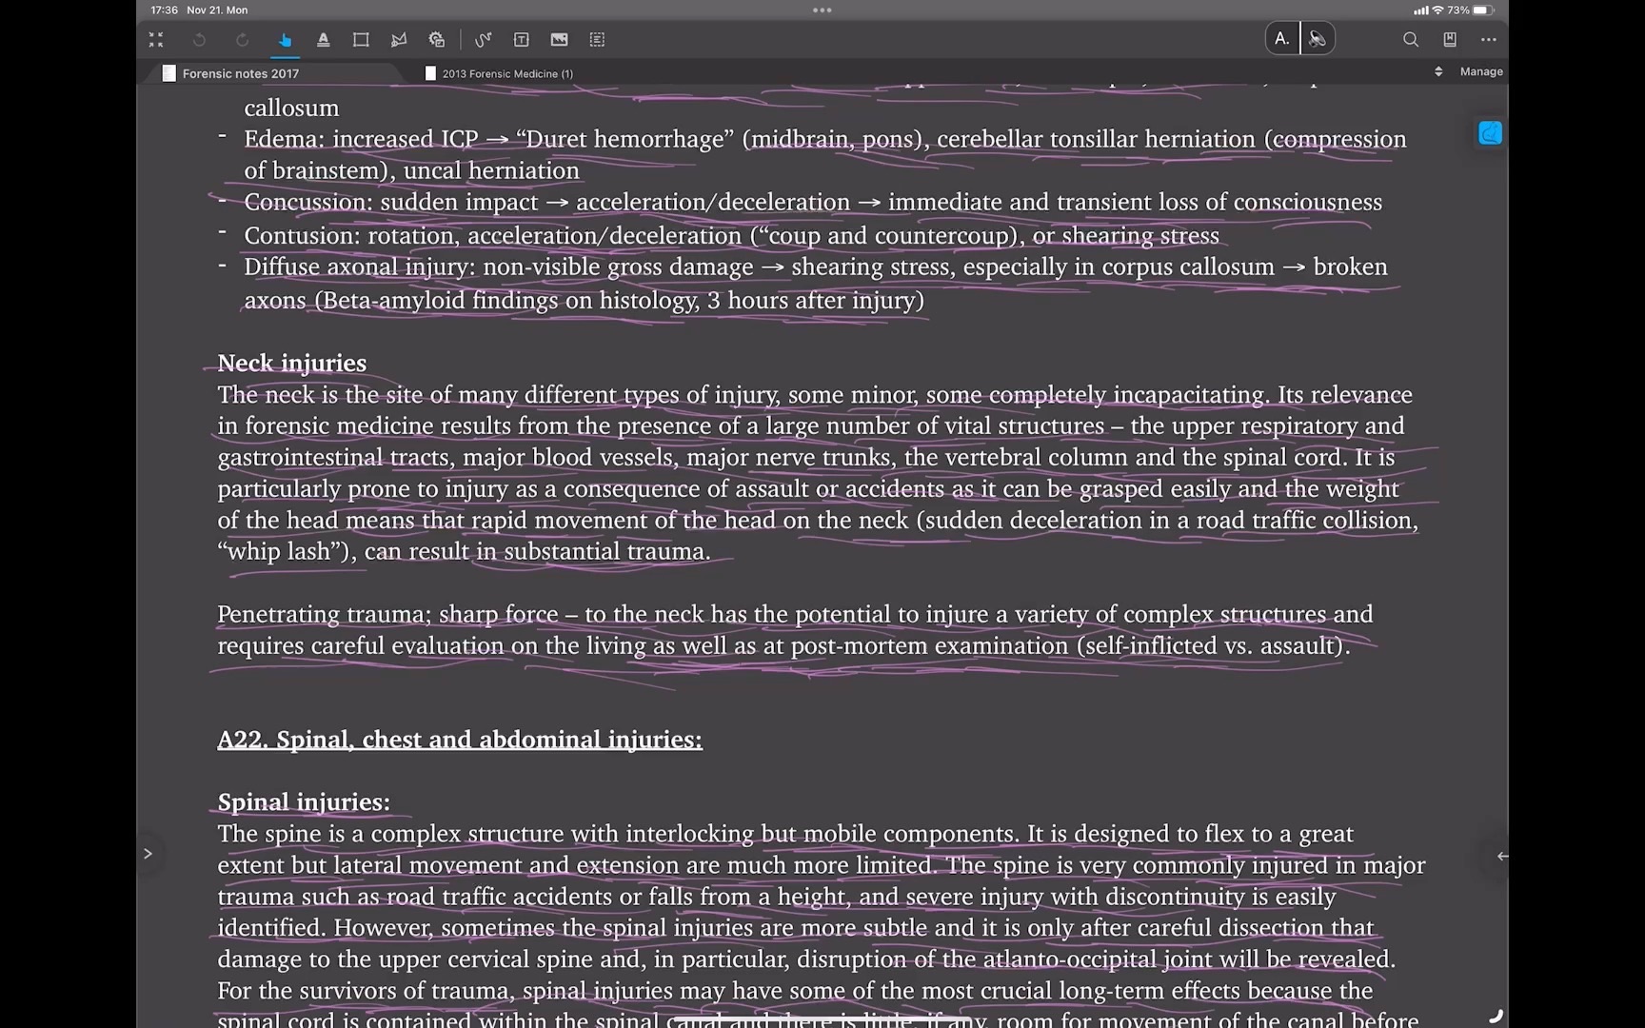Click the 'Contusion: rotation' bullet line

[731, 235]
